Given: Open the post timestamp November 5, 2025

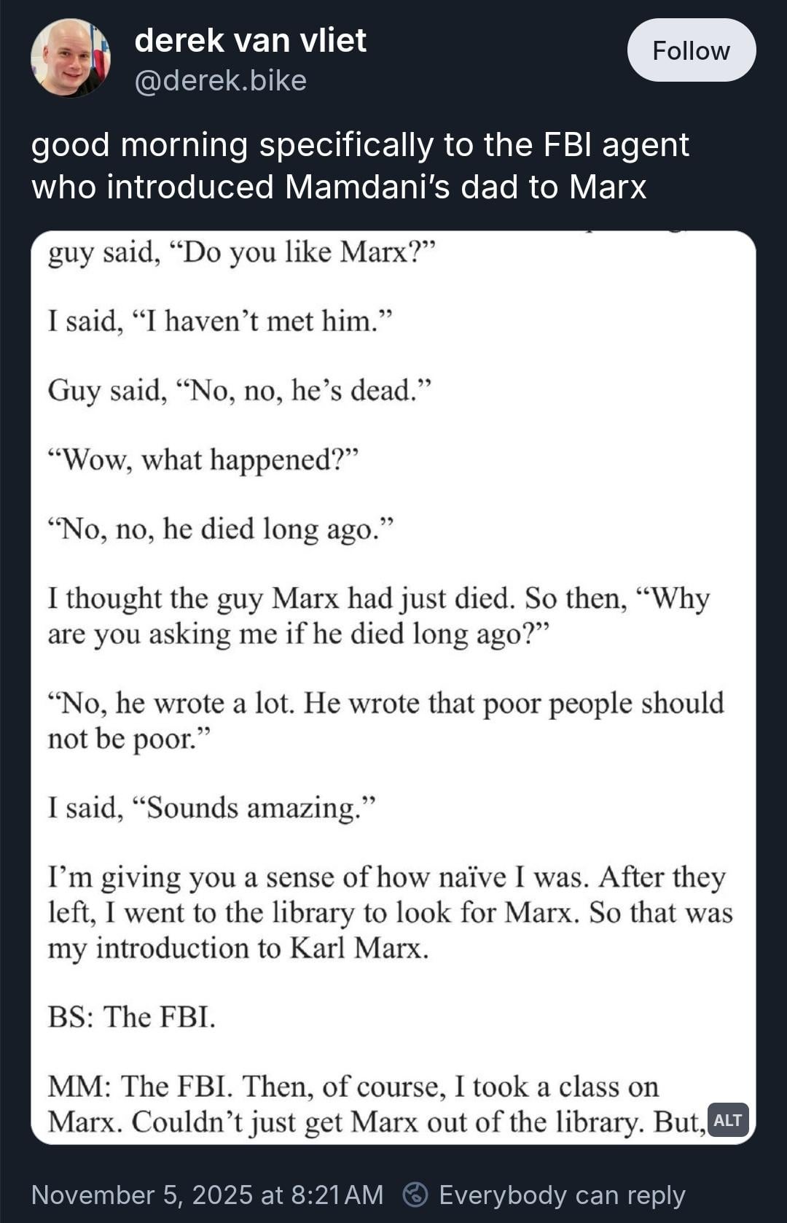Looking at the screenshot, I should click(x=207, y=1195).
